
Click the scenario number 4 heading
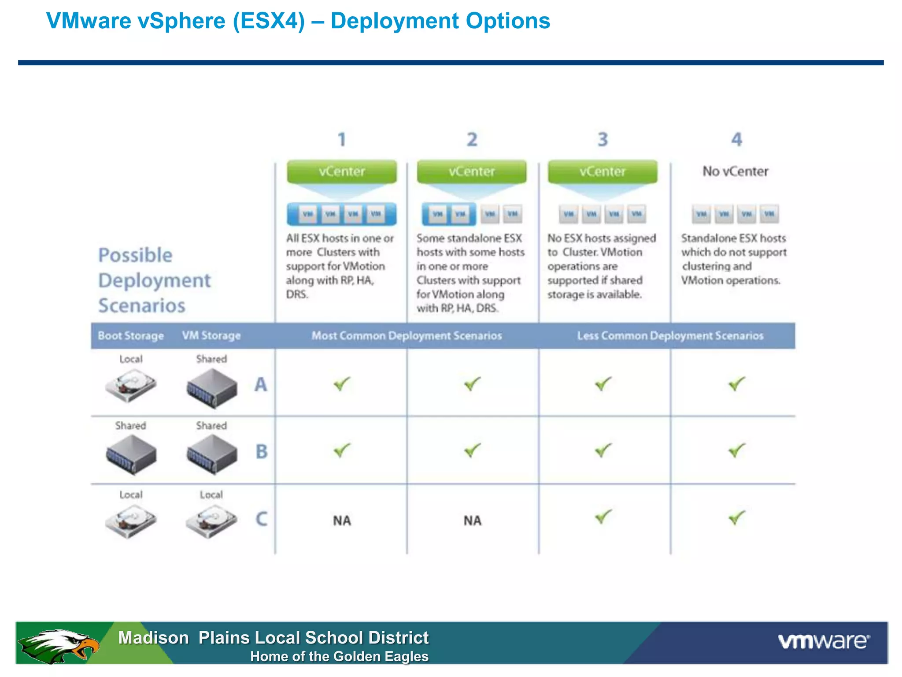[737, 140]
